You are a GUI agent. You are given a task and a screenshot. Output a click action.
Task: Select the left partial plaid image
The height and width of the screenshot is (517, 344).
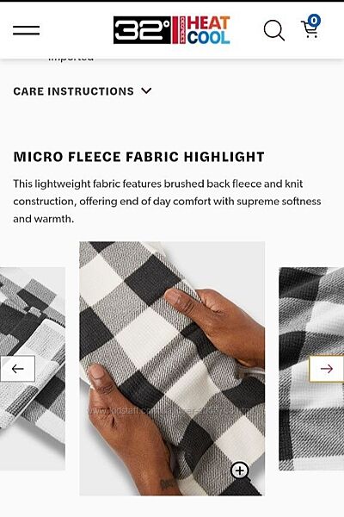click(x=33, y=368)
